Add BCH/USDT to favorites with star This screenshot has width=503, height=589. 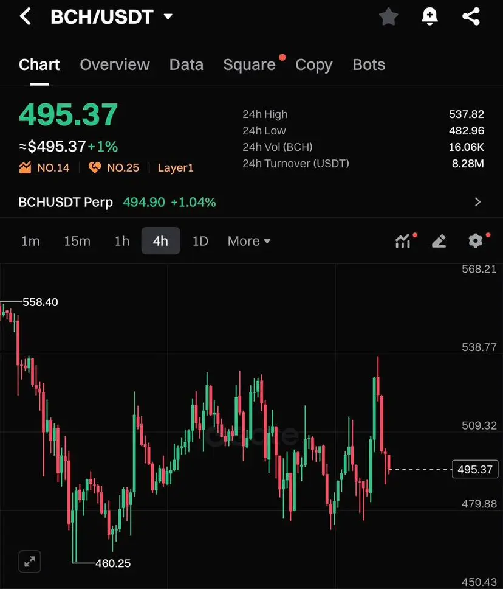388,16
